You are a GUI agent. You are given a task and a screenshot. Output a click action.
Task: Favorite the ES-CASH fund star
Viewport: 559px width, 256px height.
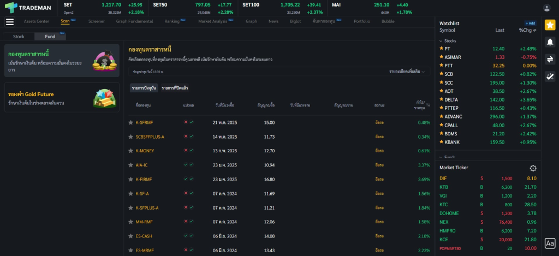[131, 236]
